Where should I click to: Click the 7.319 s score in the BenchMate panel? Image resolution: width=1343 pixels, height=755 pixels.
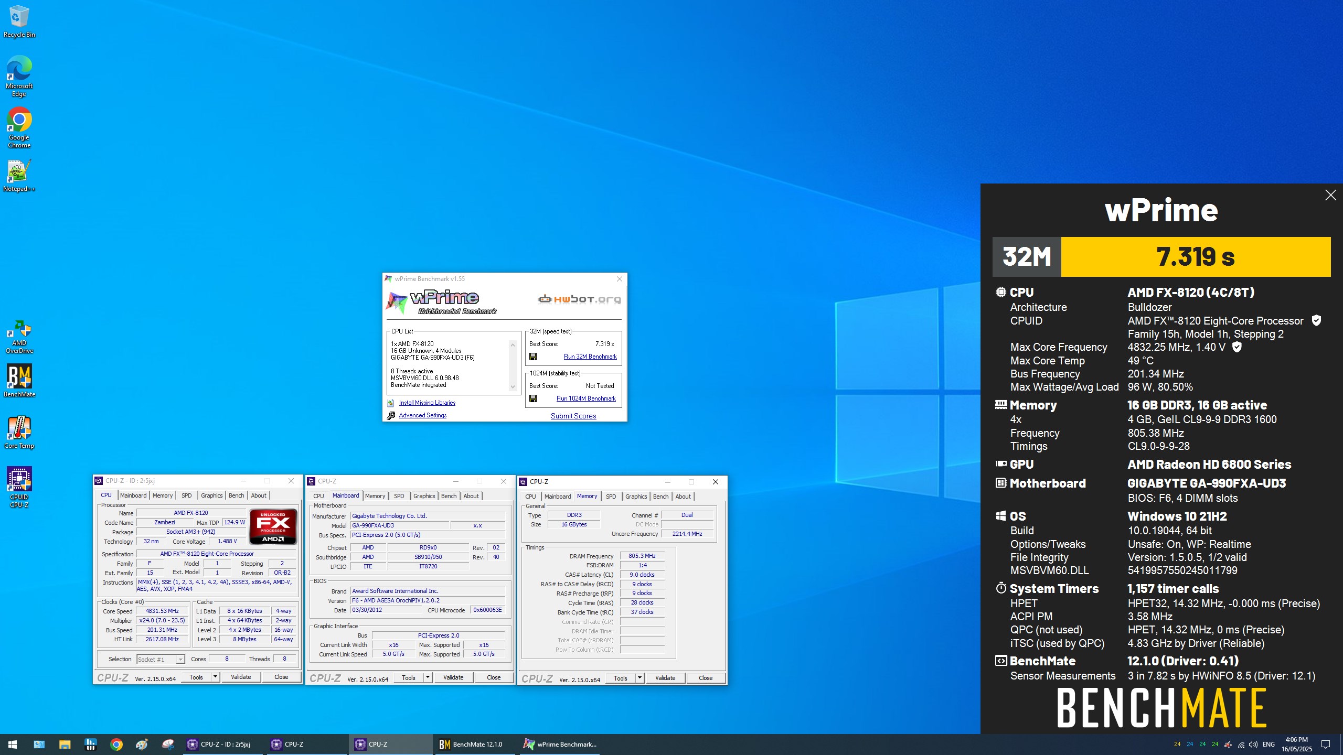(1196, 256)
